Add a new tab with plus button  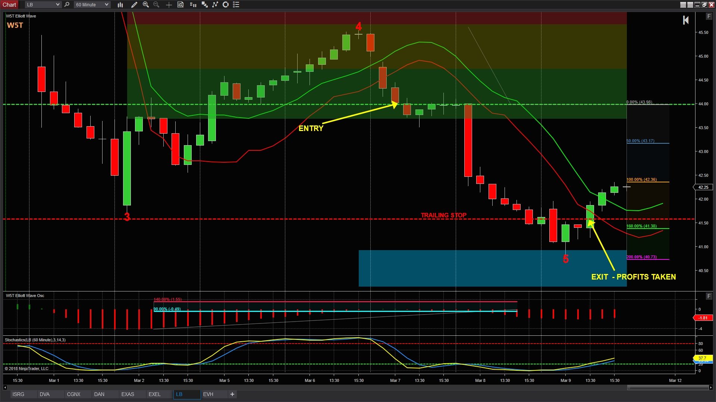tap(232, 394)
